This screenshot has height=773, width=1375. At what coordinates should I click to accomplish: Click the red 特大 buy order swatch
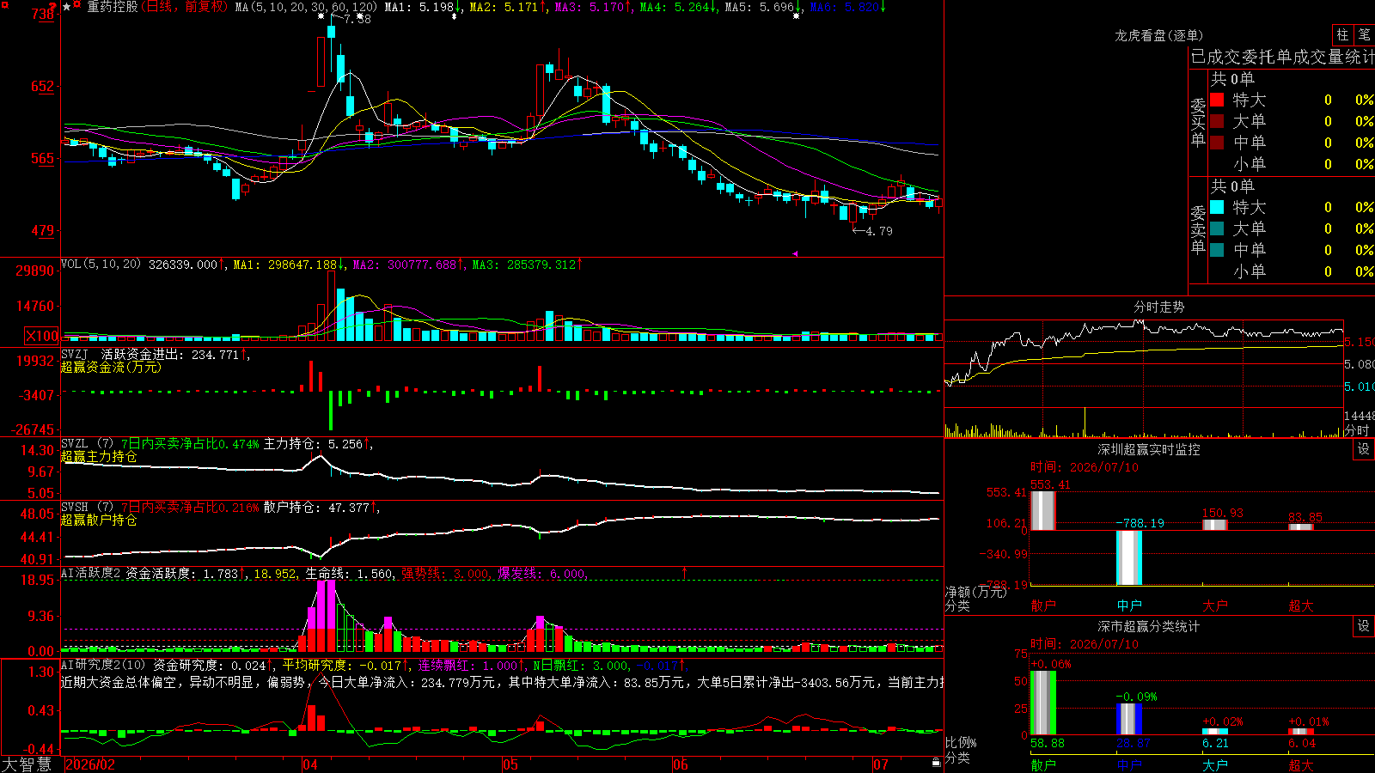point(1217,100)
